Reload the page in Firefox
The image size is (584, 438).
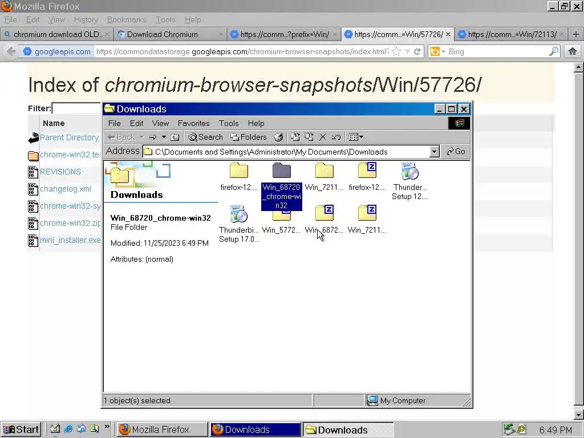click(x=417, y=51)
